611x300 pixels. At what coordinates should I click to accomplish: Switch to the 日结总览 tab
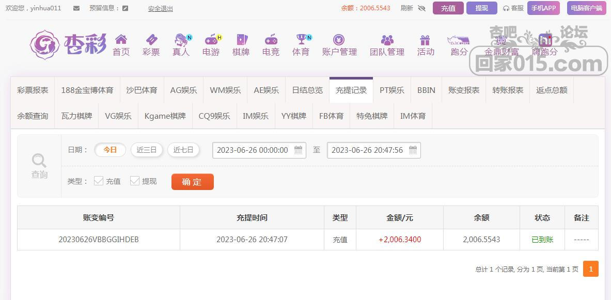click(307, 90)
